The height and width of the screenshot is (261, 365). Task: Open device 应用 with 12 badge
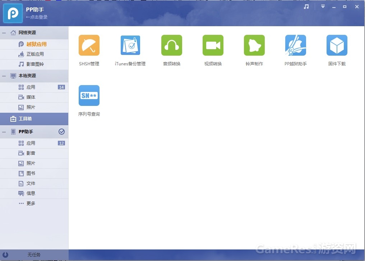(34, 143)
